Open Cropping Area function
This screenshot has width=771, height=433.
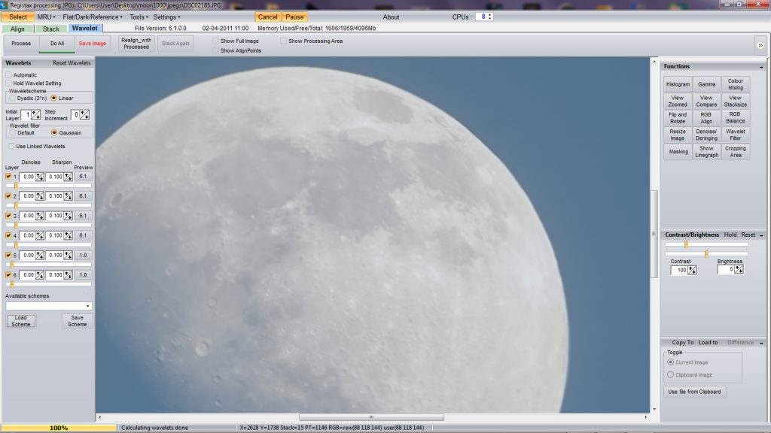736,152
